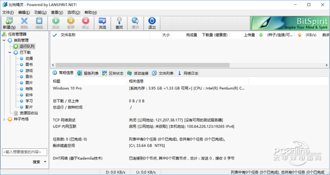The height and width of the screenshot is (175, 330).
Task: Select the 图书 category
Action: [29, 64]
